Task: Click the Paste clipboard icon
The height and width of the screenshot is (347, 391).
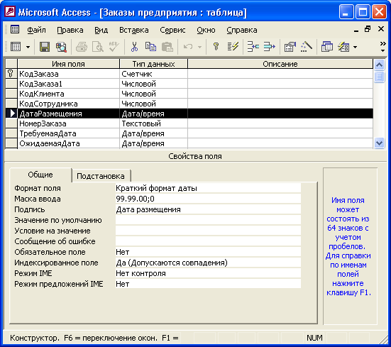Action: [167, 47]
